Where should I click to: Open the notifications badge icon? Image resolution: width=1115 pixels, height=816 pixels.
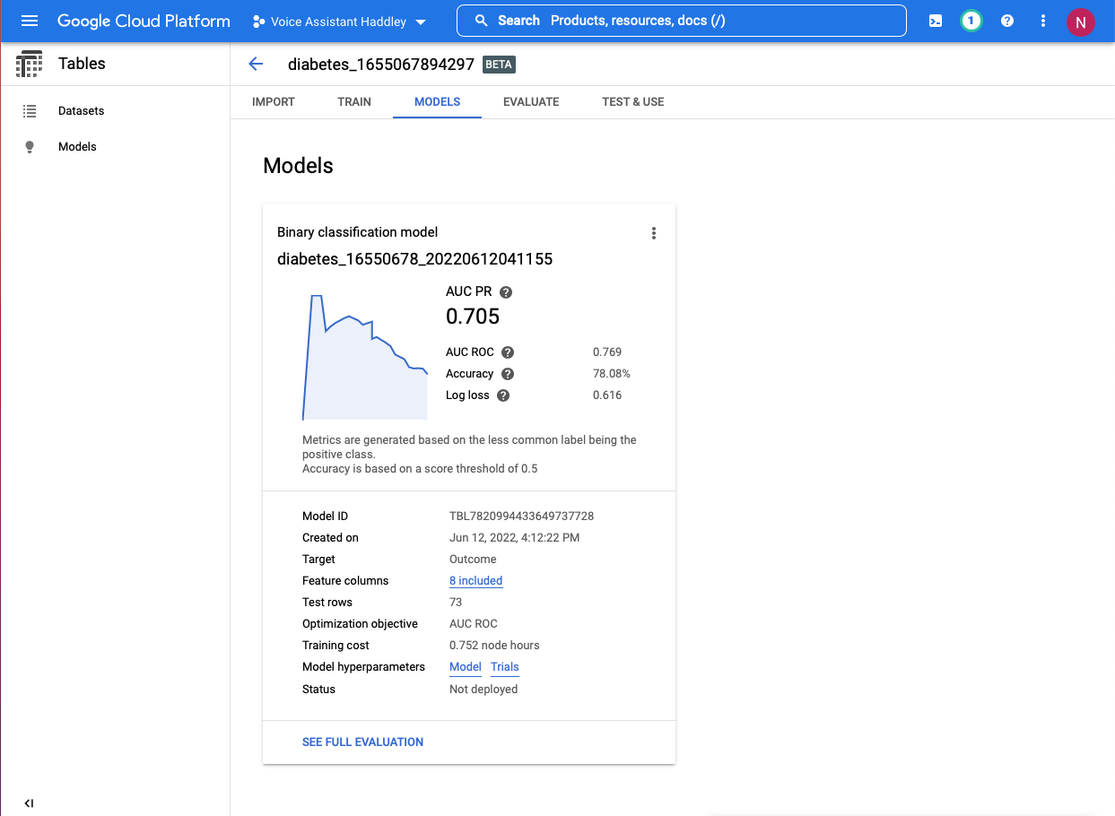point(971,21)
